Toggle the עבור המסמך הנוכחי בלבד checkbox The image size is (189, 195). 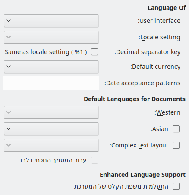94,160
